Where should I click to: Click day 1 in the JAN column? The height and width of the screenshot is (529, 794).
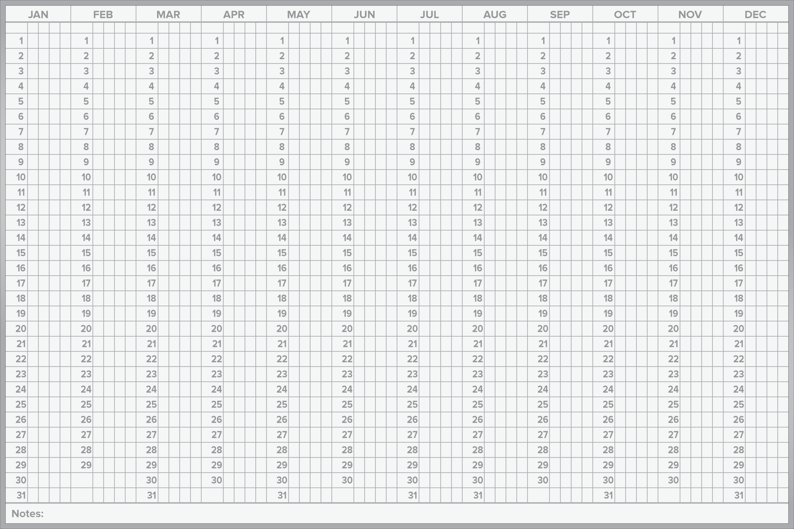pyautogui.click(x=21, y=41)
